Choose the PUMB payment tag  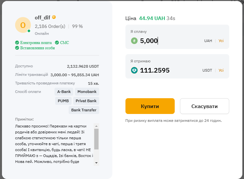63,101
